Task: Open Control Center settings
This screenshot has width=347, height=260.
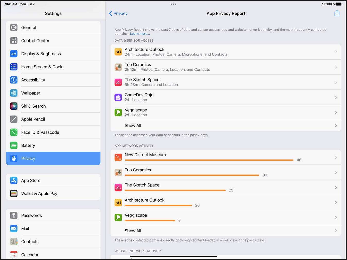Action: click(x=53, y=41)
